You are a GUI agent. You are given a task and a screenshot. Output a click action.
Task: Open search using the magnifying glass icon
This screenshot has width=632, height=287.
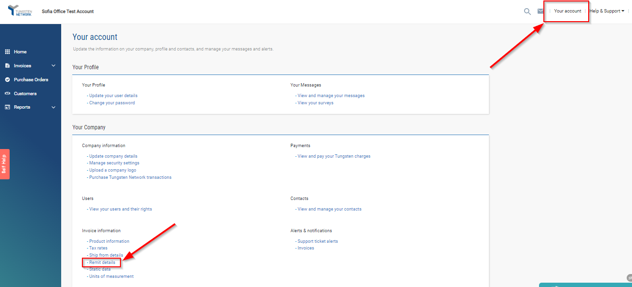pyautogui.click(x=527, y=11)
